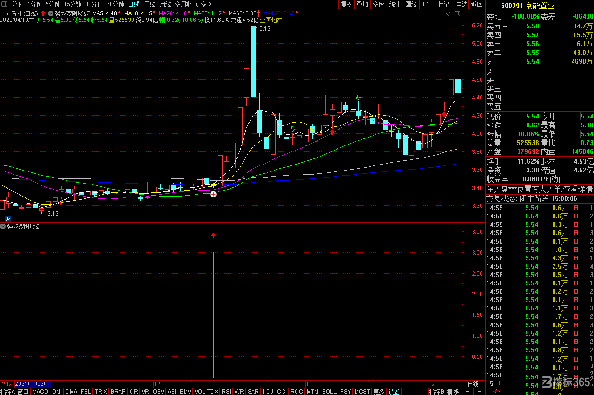Switch to the 1分钟 period
594x395 pixels.
click(34, 4)
